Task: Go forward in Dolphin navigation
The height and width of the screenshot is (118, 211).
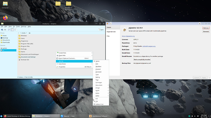Action: point(5,30)
